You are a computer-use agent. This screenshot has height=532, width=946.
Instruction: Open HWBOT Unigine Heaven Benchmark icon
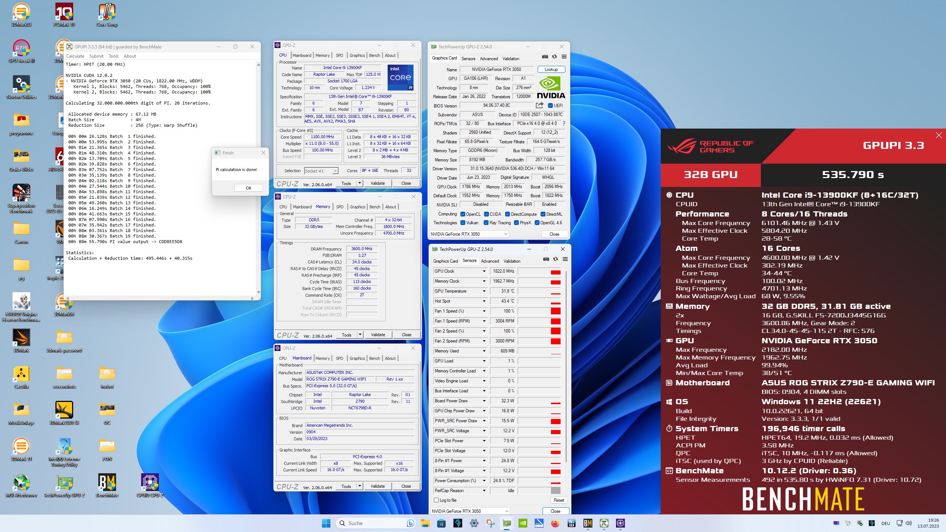21,307
